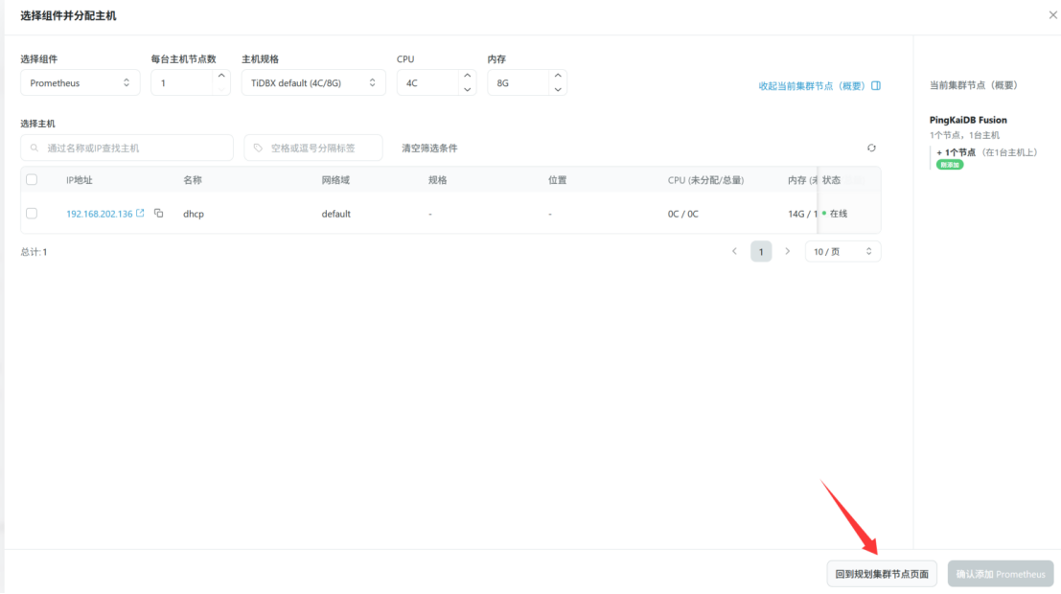Open the 10 / 页 page size dropdown
This screenshot has width=1061, height=594.
(842, 251)
